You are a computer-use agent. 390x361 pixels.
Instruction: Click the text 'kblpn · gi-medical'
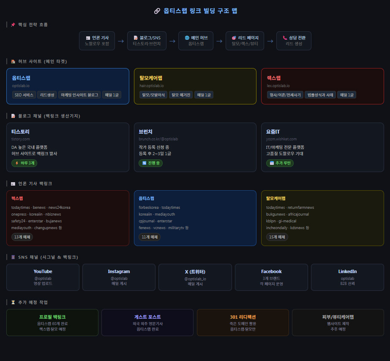click(x=281, y=221)
